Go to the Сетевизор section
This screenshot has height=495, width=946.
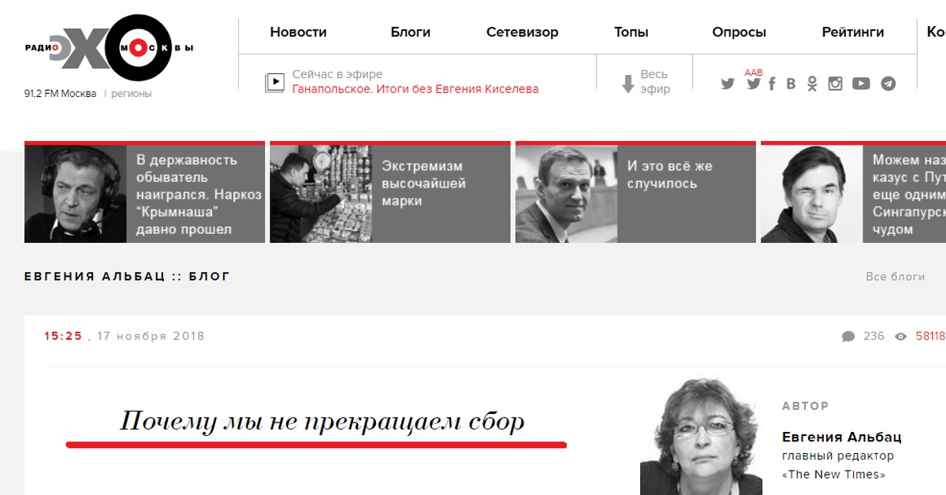[x=522, y=32]
